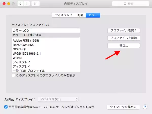Viewport: 152px width, 114px height.
Task: Close window with red button
Action: click(4, 4)
